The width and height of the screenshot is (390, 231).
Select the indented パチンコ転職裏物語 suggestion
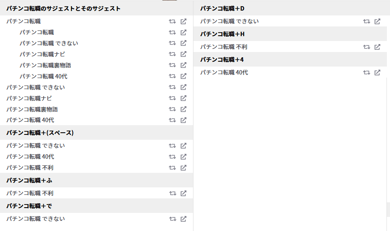(x=45, y=65)
